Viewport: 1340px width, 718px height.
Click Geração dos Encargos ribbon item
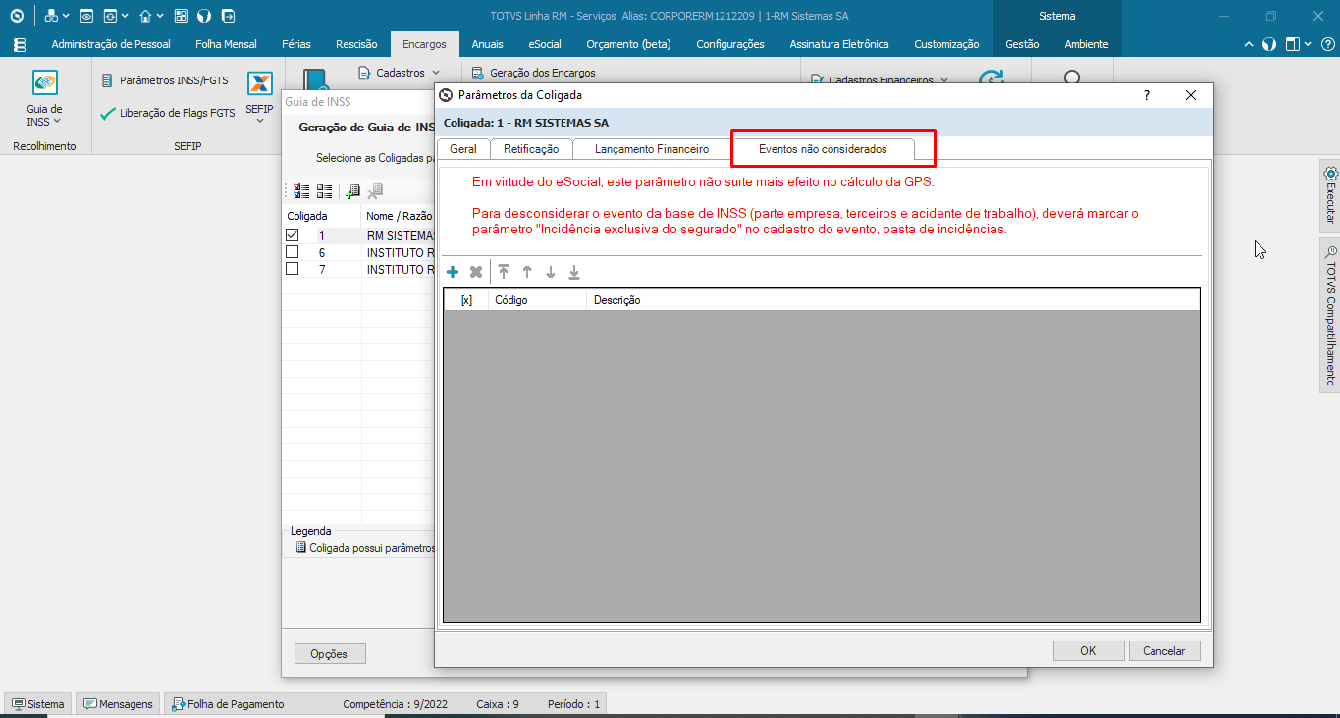click(534, 73)
